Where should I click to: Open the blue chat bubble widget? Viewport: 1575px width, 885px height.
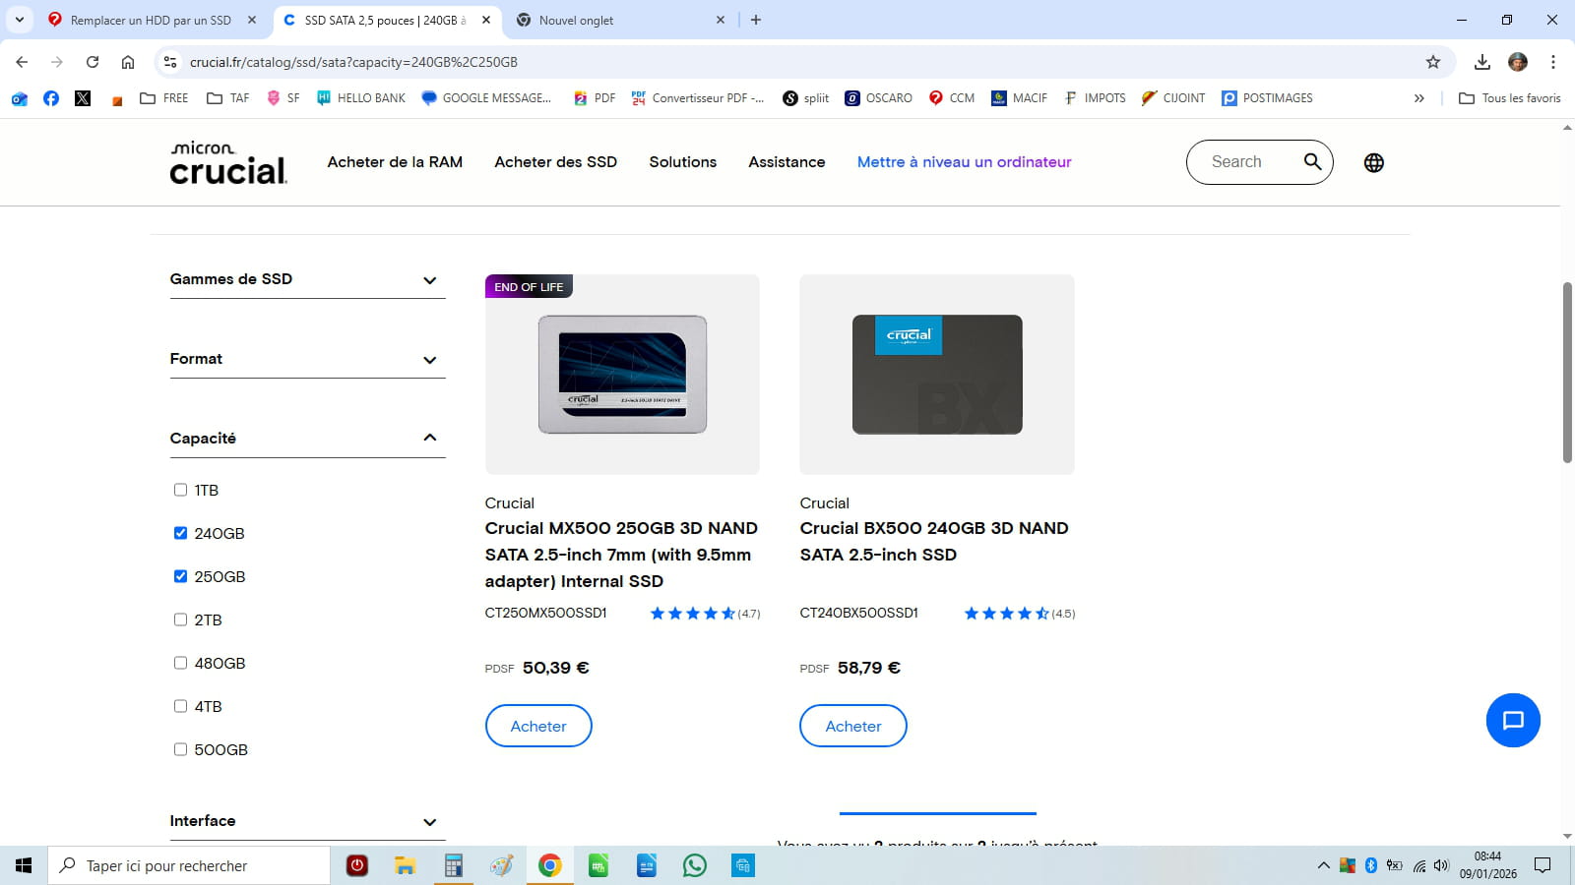[1513, 720]
